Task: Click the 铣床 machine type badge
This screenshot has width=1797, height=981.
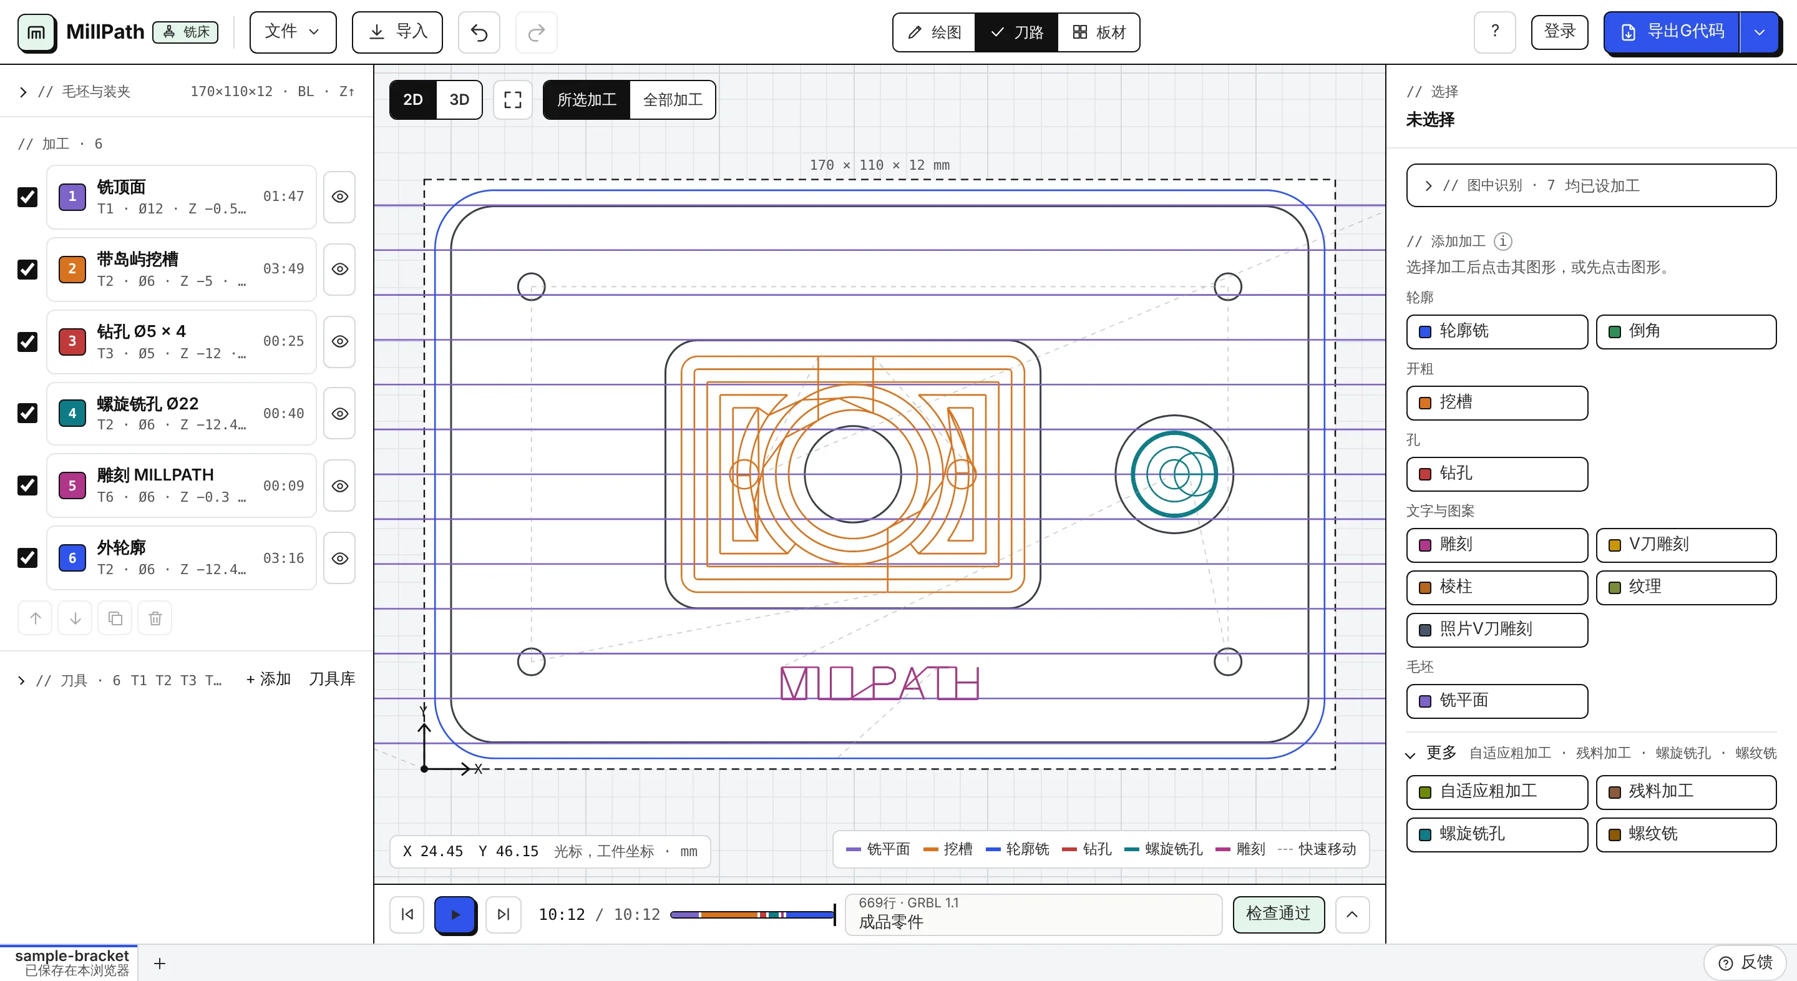Action: [x=185, y=32]
